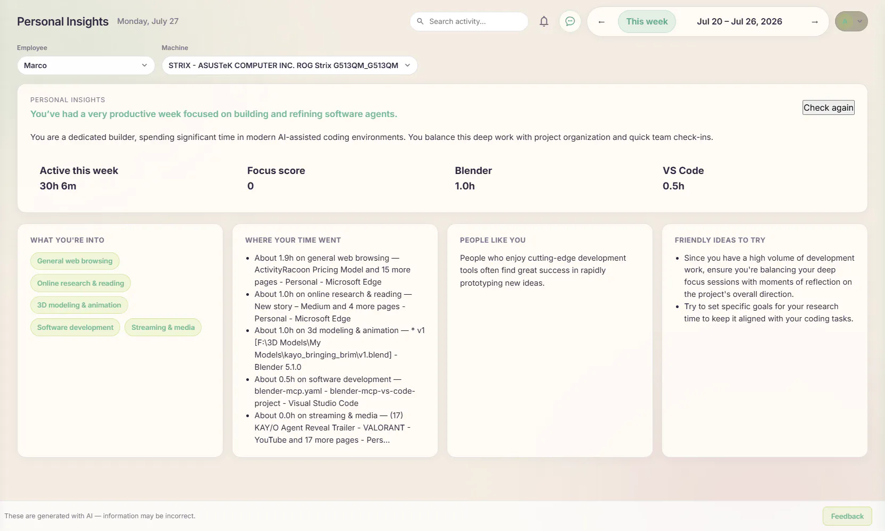The width and height of the screenshot is (885, 531).
Task: Open the user avatar menu
Action: coord(851,21)
